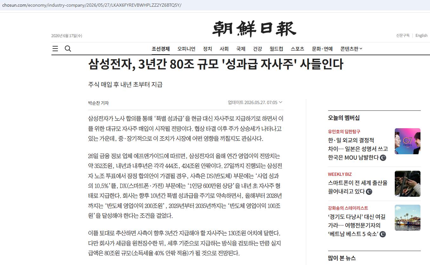
Task: Click the '오늘의 멤버십' heading
Action: [x=344, y=118]
